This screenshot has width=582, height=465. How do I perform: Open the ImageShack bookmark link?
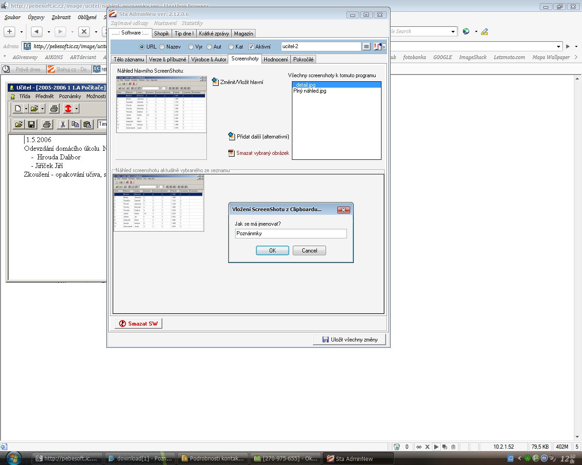click(472, 57)
